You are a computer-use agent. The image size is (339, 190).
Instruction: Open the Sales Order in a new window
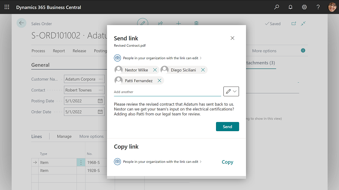pyautogui.click(x=294, y=23)
